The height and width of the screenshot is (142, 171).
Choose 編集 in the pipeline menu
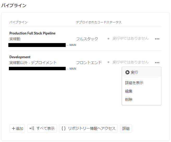coord(129,91)
